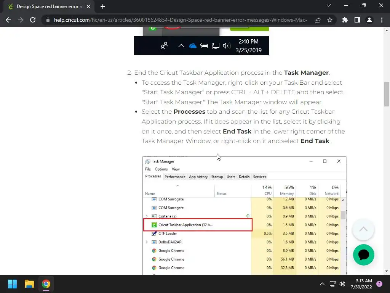Bookmark this page with star icon

coord(330,20)
